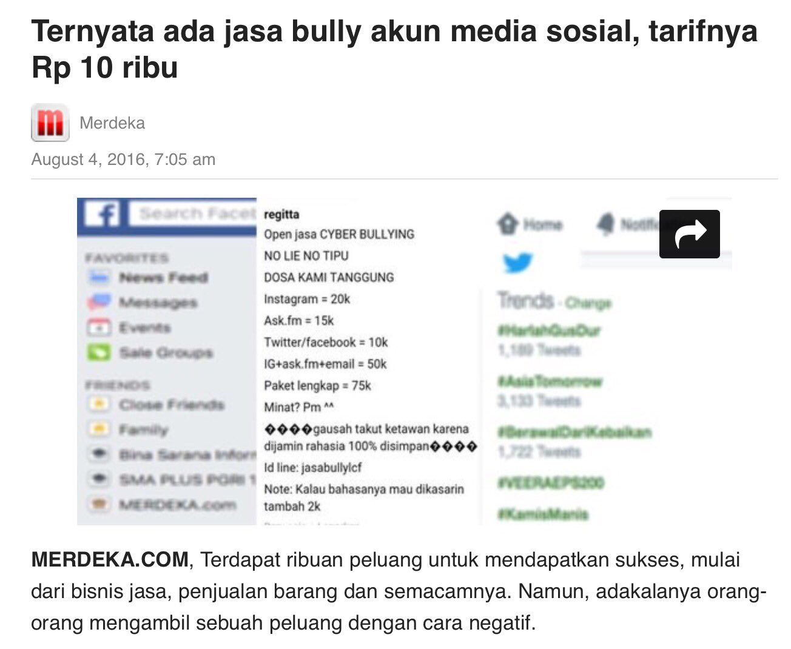The width and height of the screenshot is (791, 649).
Task: Tap the Twitter bird icon in image
Action: coord(517,263)
